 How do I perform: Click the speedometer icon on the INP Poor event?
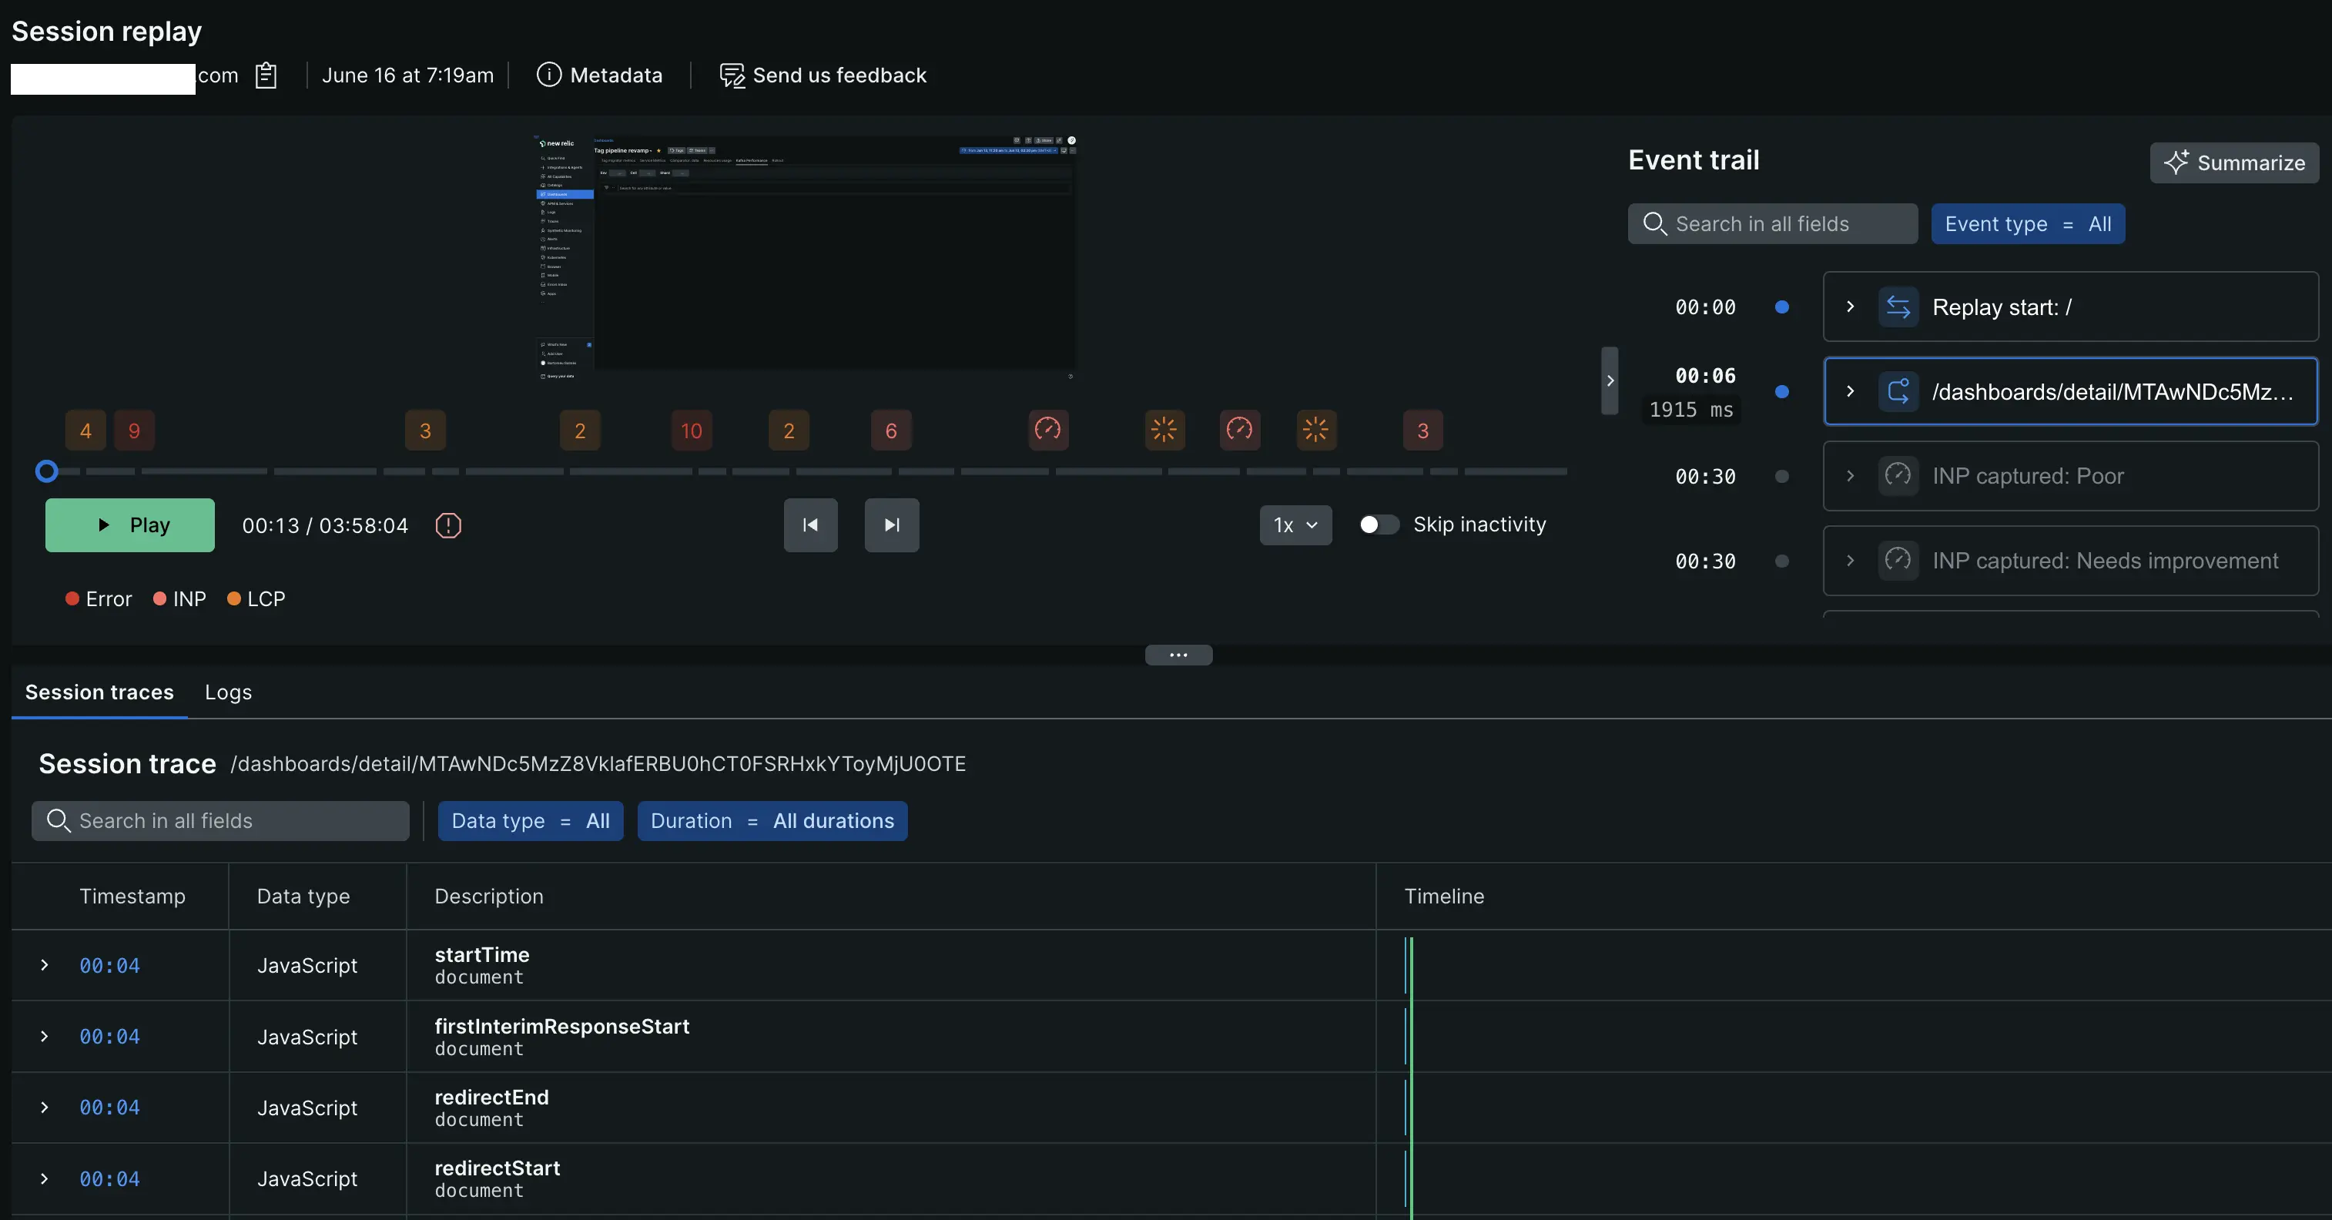click(x=1898, y=476)
